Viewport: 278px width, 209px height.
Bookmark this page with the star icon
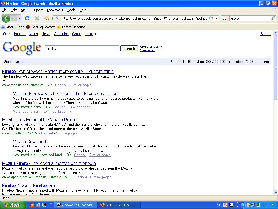tap(211, 18)
